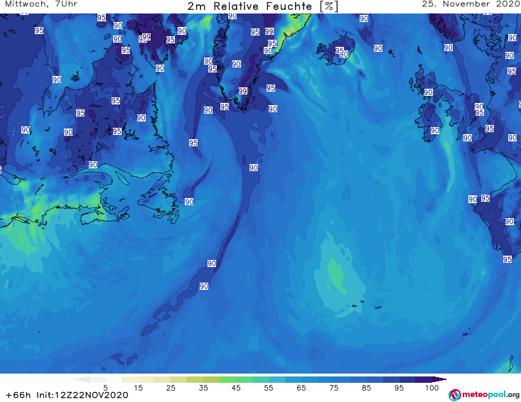
Task: Click the "Init:12Z22NOV2020" model run text
Action: coord(82,395)
